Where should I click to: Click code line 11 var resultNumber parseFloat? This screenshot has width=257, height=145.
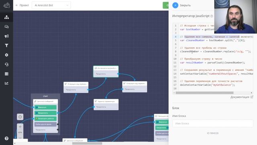212,63
